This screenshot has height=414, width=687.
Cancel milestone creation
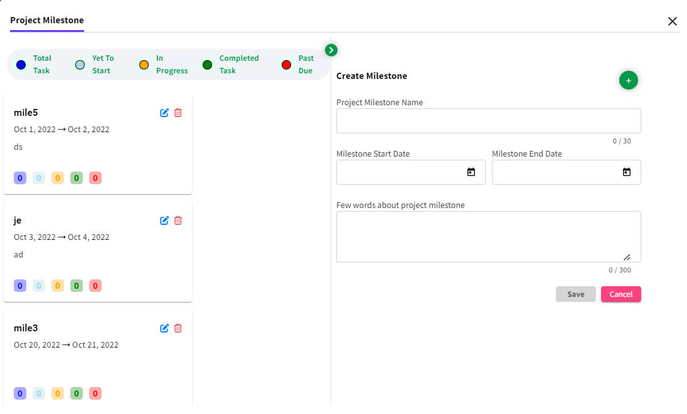click(x=620, y=294)
